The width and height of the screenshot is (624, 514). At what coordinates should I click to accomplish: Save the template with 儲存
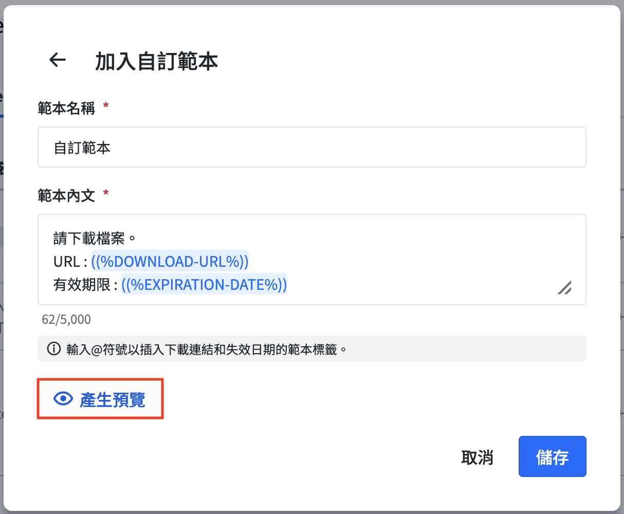tap(552, 457)
